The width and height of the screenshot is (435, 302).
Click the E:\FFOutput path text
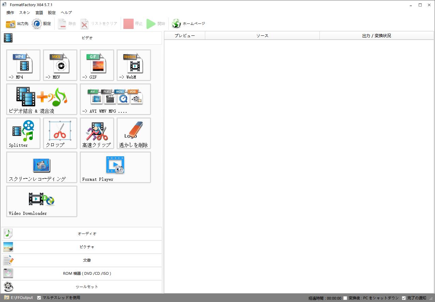[x=22, y=298]
